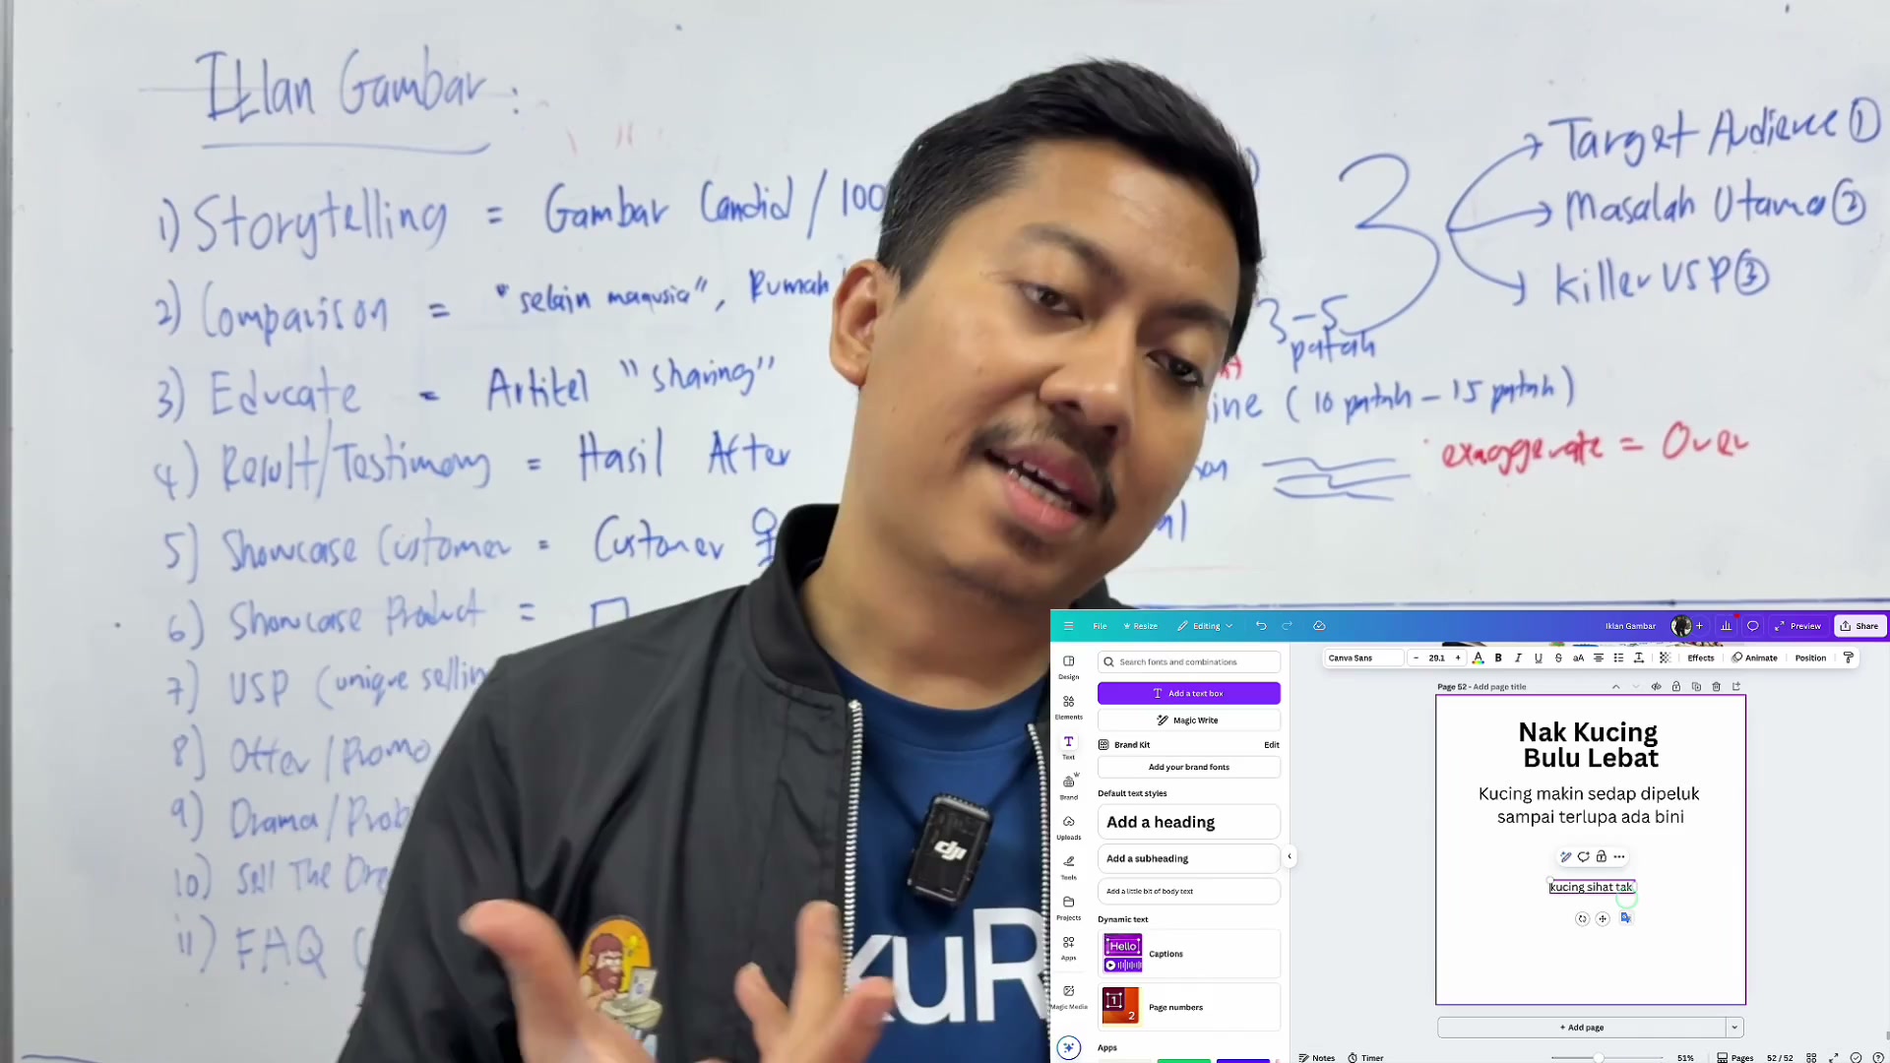Click the Magic Write button
The height and width of the screenshot is (1063, 1890).
1189,720
